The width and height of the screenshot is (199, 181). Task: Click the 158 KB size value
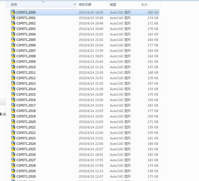point(153,171)
